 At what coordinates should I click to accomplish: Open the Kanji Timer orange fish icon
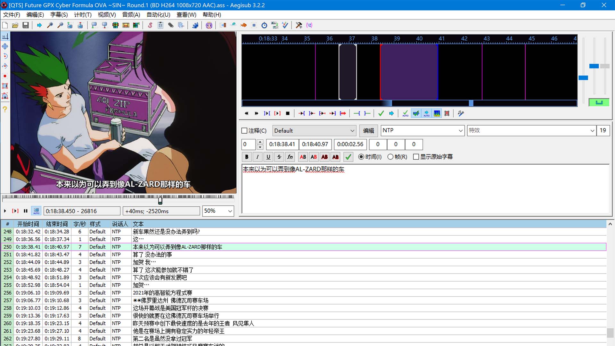[x=243, y=25]
